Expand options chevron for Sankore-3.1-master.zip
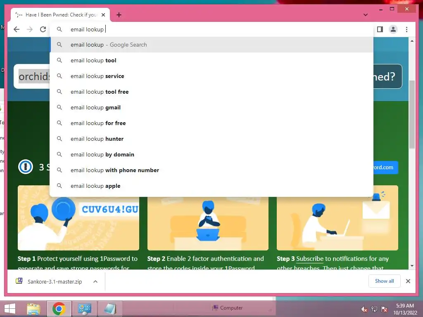Screen dimensions: 423x317 95,282
